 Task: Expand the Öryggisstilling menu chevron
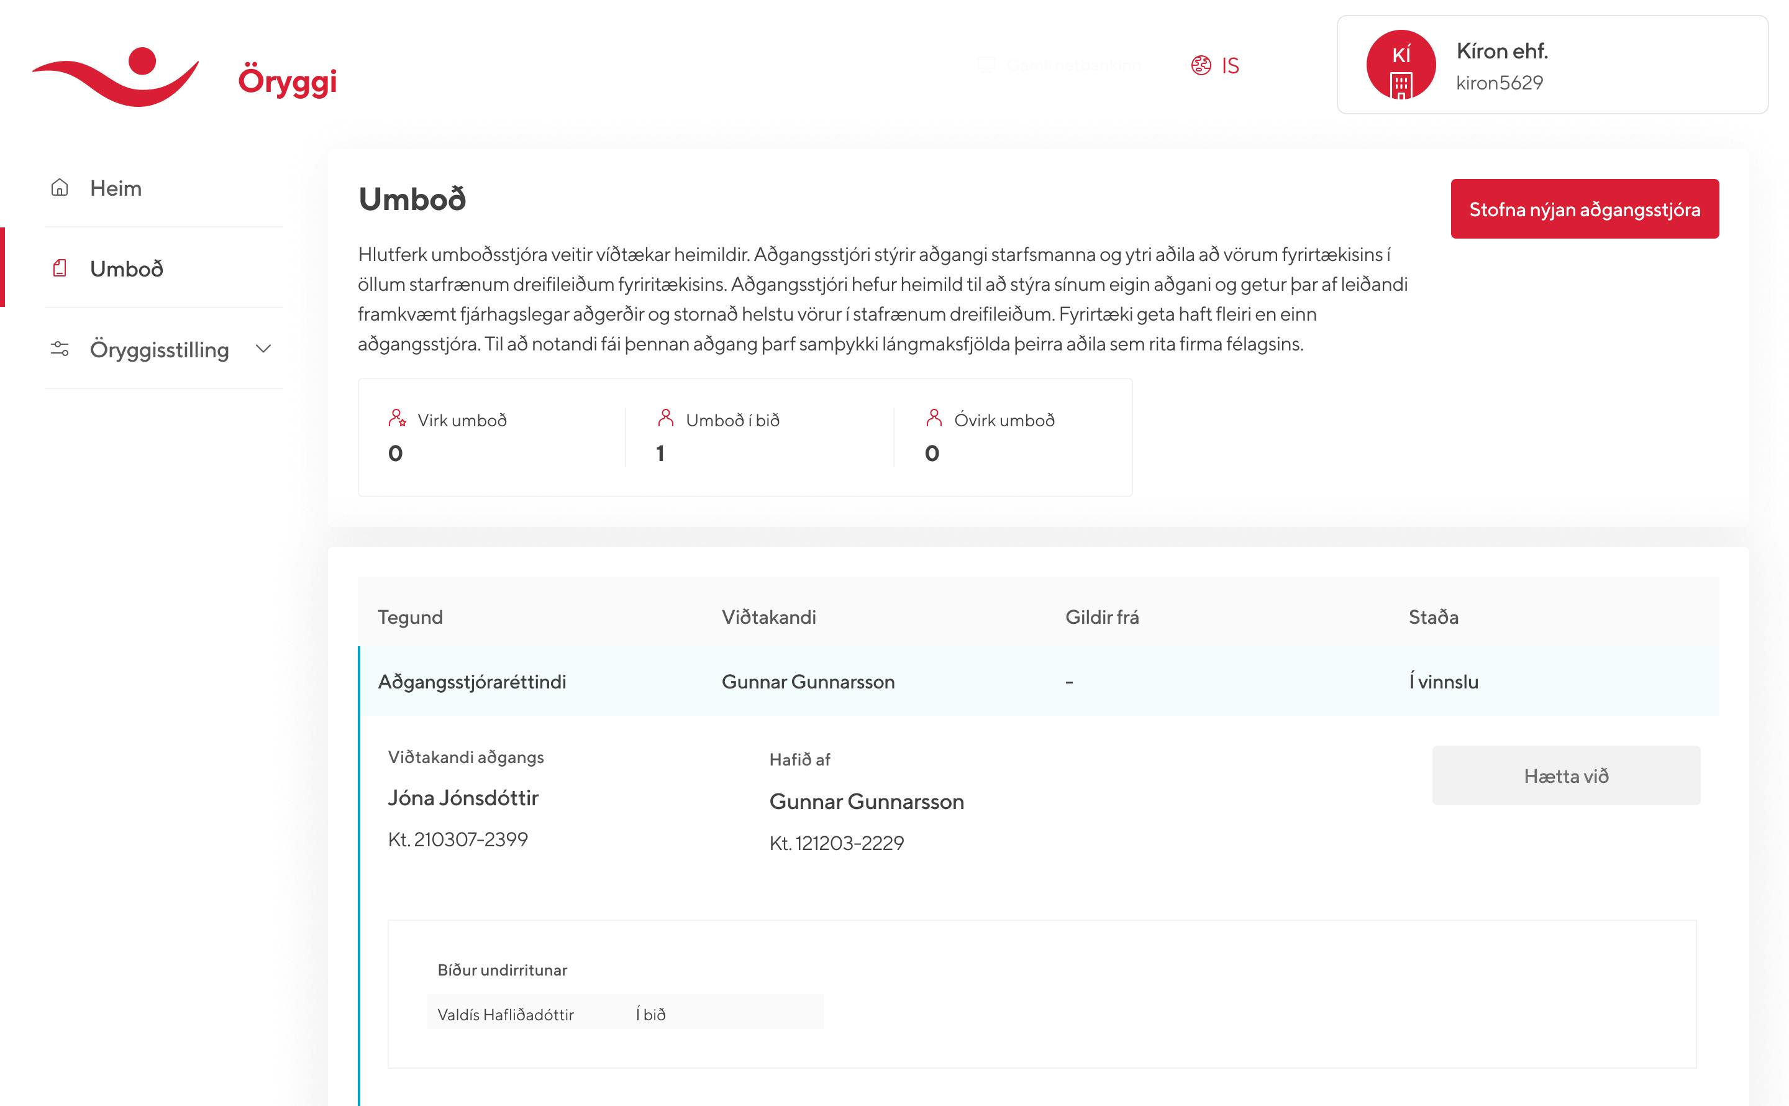(x=263, y=349)
